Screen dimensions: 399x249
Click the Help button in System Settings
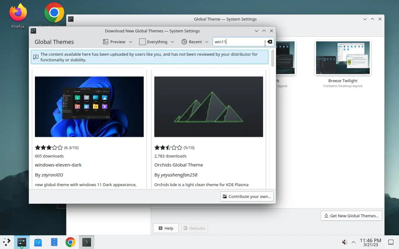(166, 228)
